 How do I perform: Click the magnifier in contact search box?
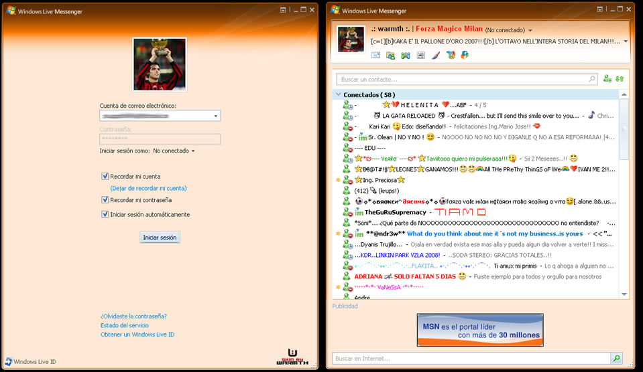[x=592, y=78]
